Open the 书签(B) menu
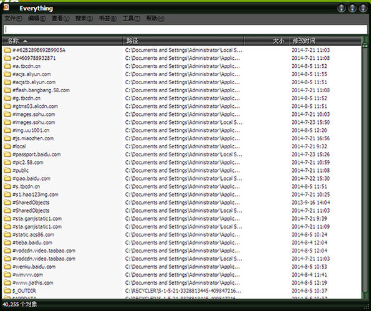 [108, 19]
